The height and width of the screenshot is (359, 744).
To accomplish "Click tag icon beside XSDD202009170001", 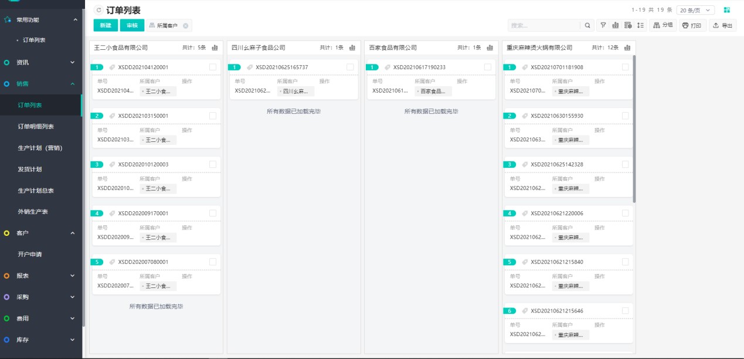I will (x=112, y=213).
